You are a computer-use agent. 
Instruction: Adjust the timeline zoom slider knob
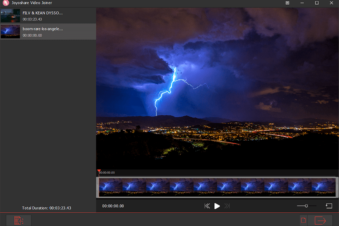(306, 206)
